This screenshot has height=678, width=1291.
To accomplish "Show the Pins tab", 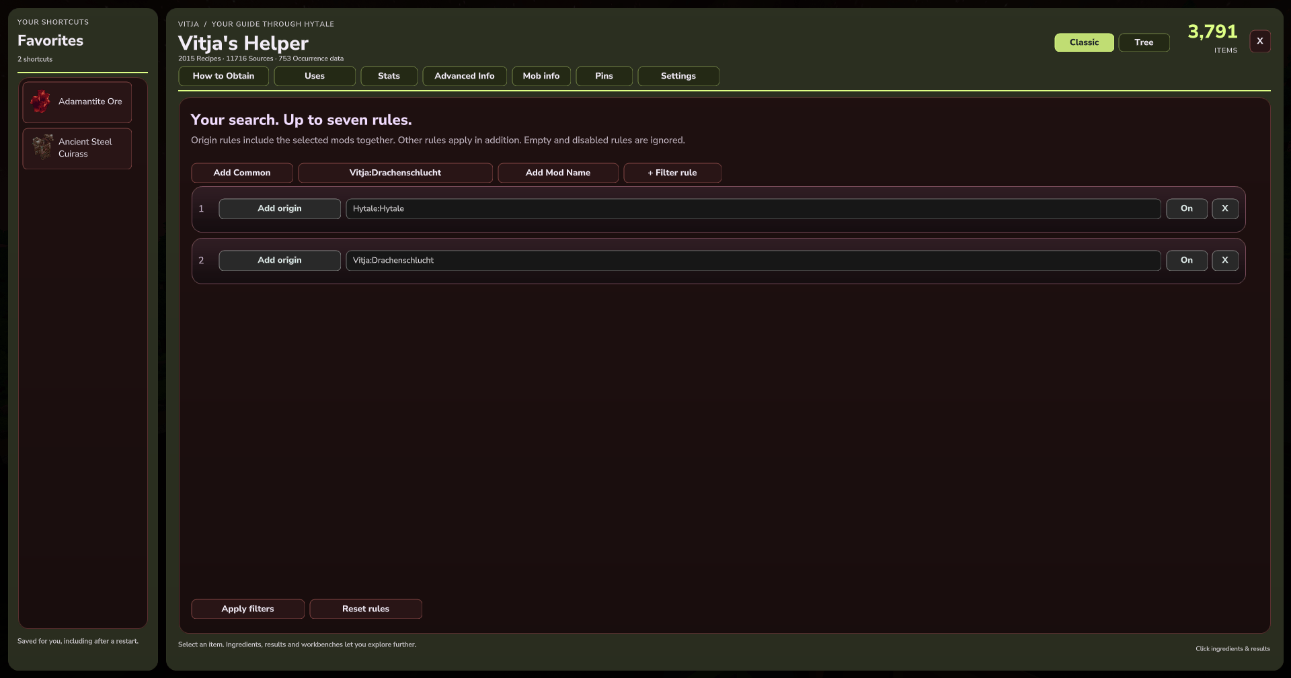I will 604,76.
